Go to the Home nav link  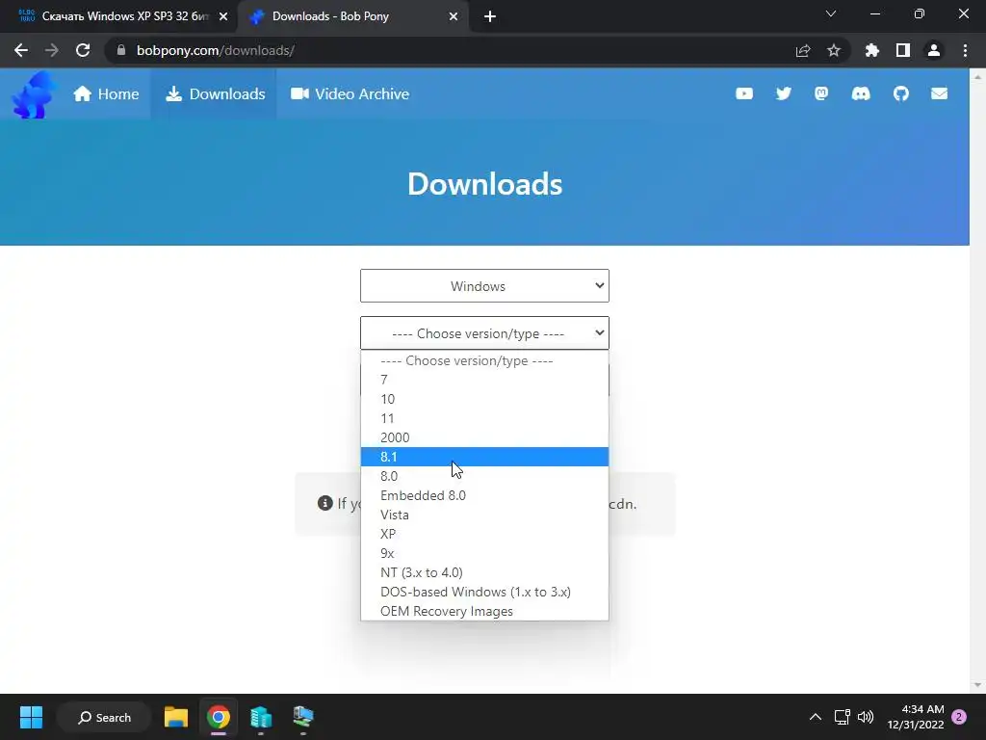click(106, 93)
